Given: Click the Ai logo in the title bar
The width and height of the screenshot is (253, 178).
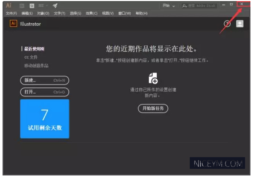Looking at the screenshot, I should pyautogui.click(x=8, y=5).
